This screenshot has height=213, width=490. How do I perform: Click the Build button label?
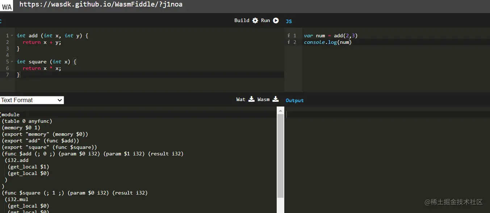(x=242, y=20)
